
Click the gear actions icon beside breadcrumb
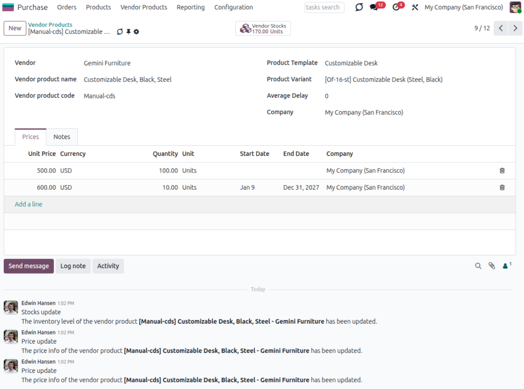click(136, 32)
